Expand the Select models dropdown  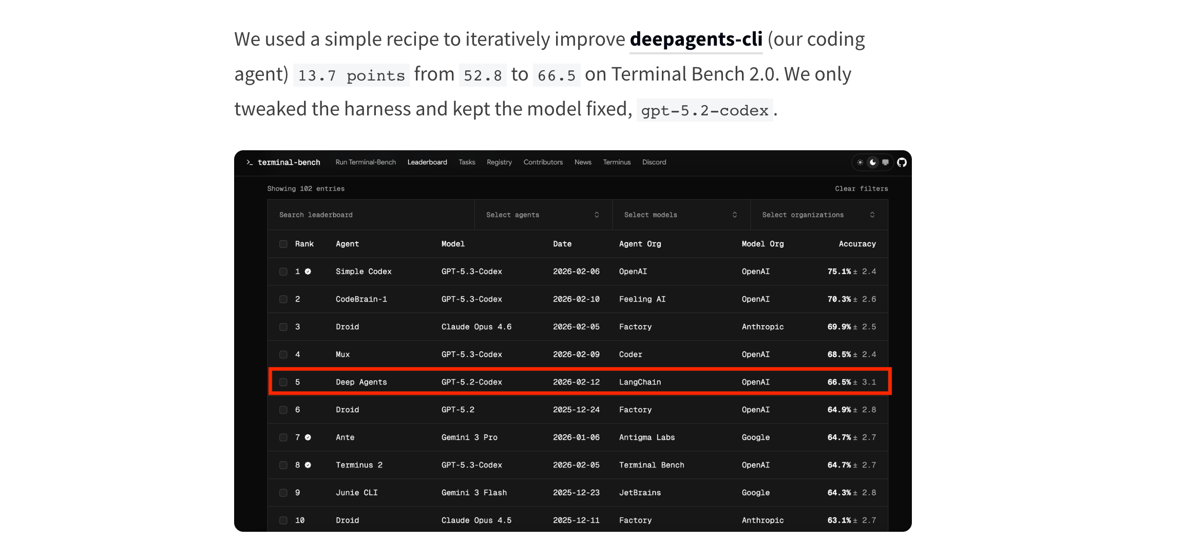click(x=681, y=215)
